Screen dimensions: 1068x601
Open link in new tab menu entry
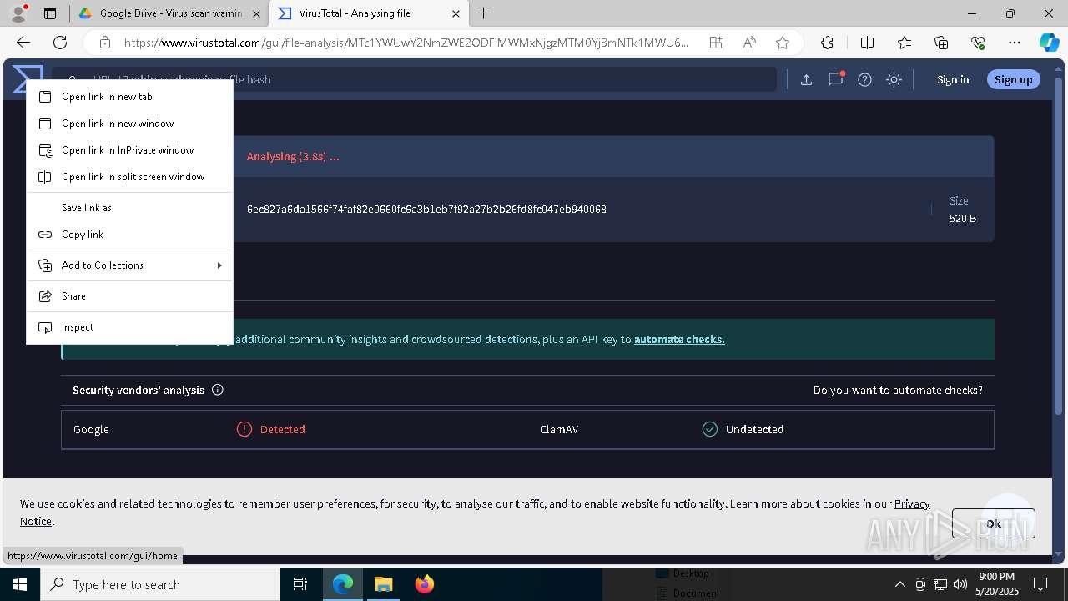pos(129,97)
